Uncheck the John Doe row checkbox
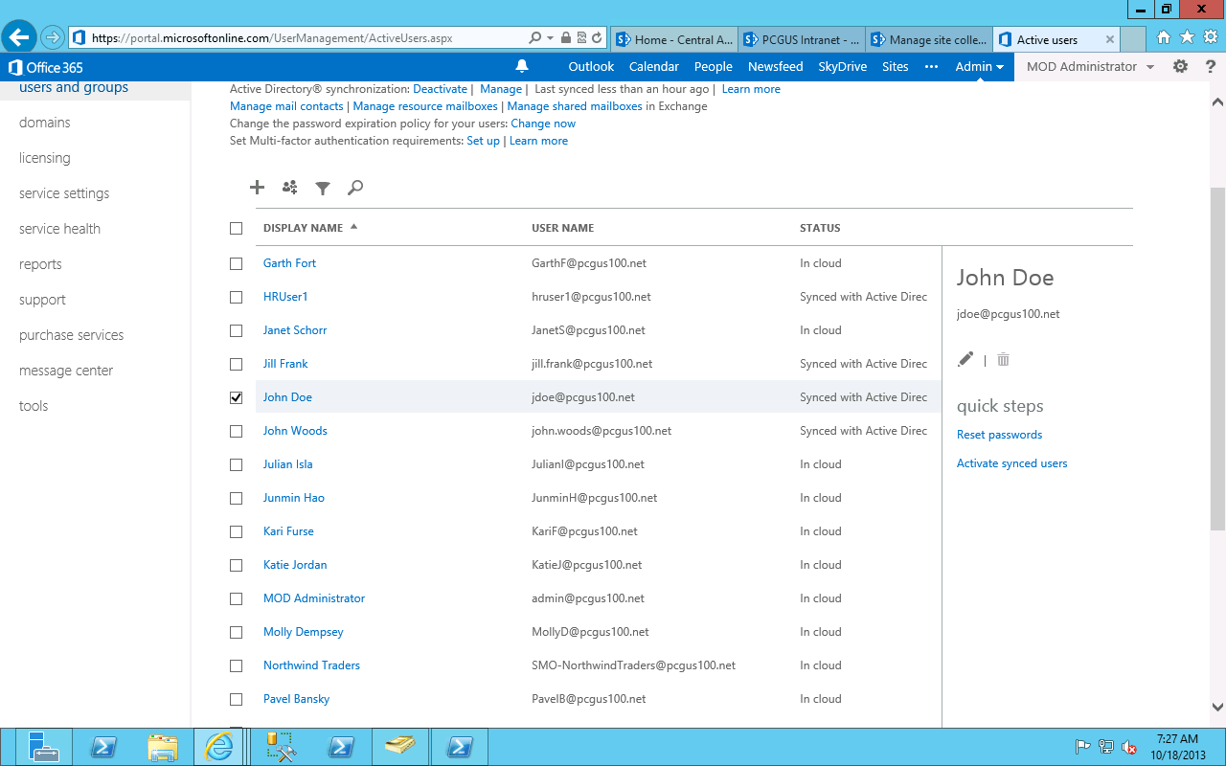The width and height of the screenshot is (1226, 766). click(236, 397)
